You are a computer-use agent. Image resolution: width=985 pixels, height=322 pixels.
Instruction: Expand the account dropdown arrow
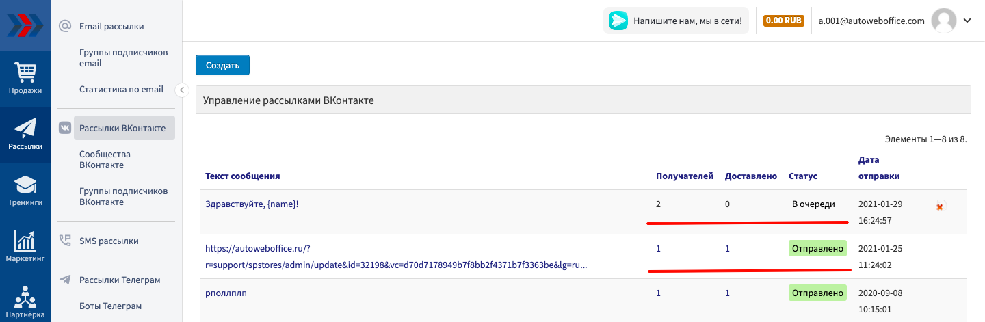pyautogui.click(x=967, y=21)
